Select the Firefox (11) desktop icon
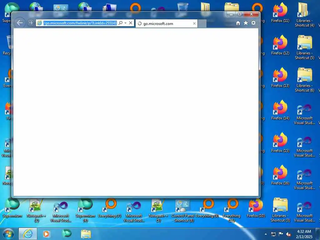Viewport: 320px width, 240px height. (x=280, y=12)
